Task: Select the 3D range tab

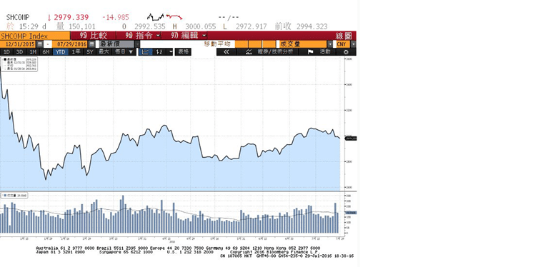Action: click(20, 52)
